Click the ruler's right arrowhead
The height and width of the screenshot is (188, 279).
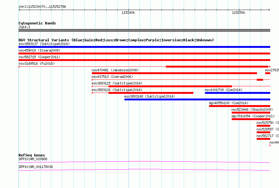click(x=269, y=10)
